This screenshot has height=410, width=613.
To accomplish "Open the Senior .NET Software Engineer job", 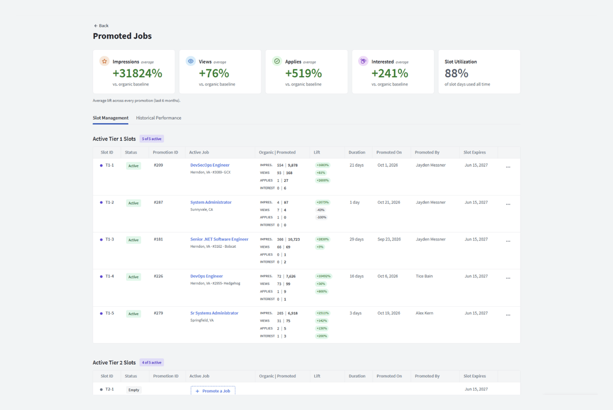I will 219,239.
